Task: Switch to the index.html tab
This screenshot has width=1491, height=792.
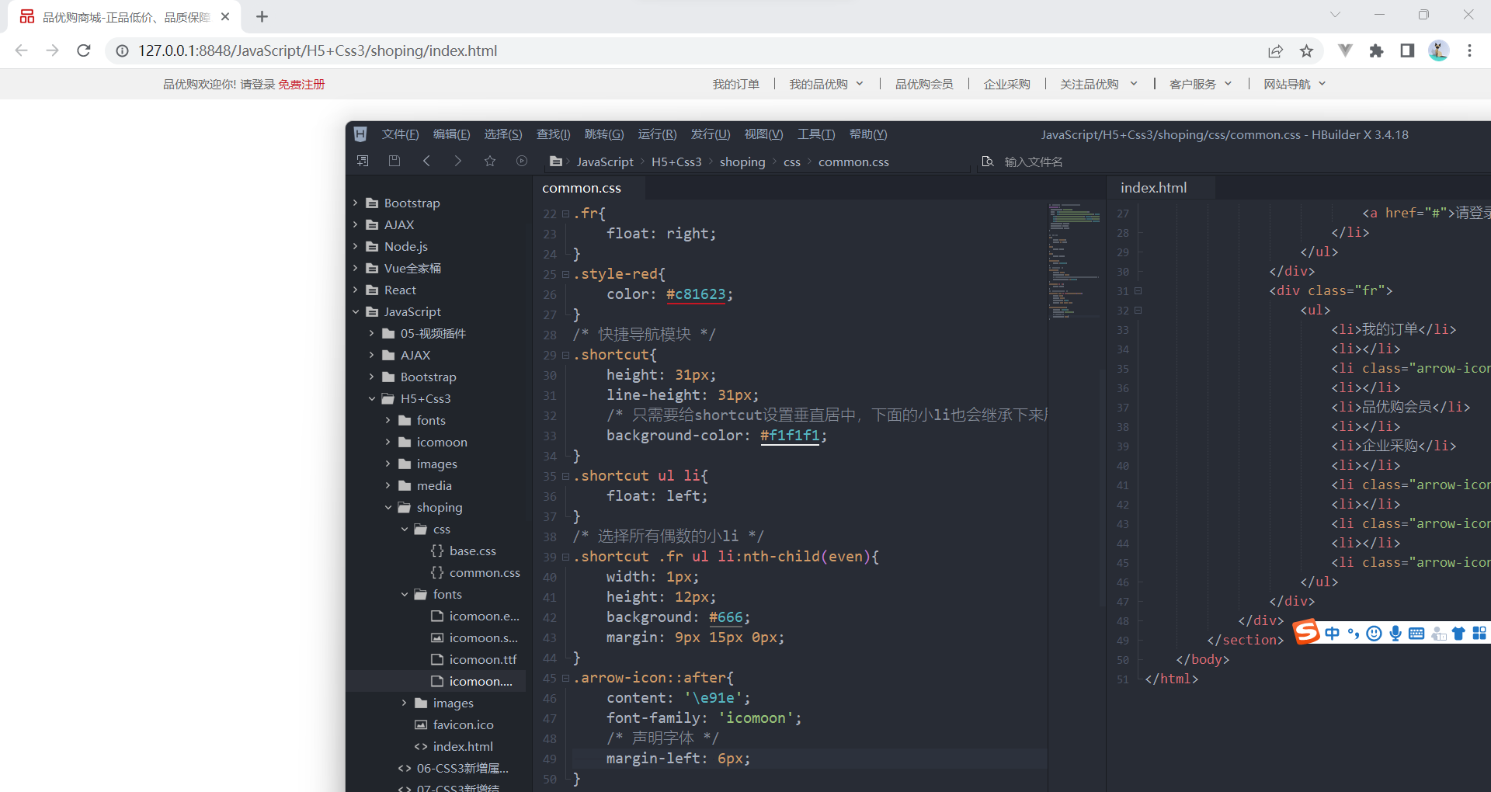Action: coord(1153,187)
